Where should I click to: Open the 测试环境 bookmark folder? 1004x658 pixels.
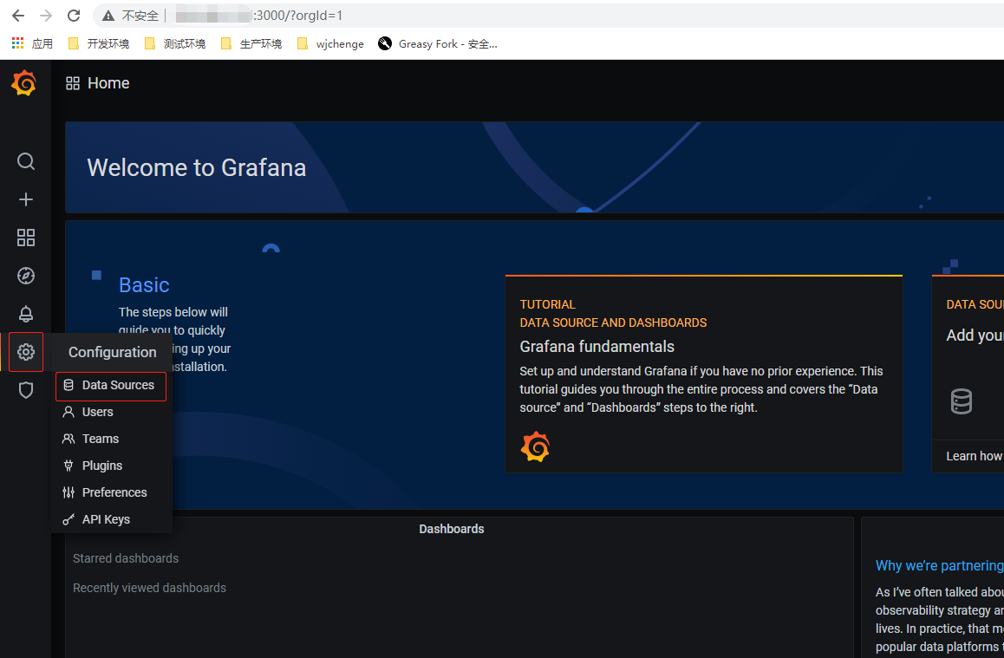175,43
